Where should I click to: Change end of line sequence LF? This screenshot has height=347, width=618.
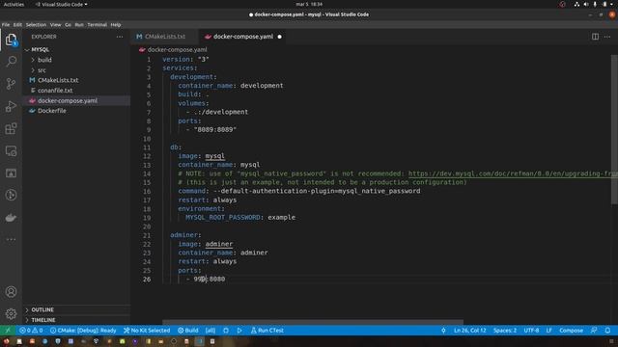tap(548, 330)
